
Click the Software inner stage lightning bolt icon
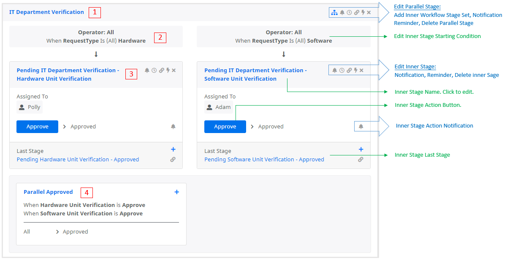(355, 71)
